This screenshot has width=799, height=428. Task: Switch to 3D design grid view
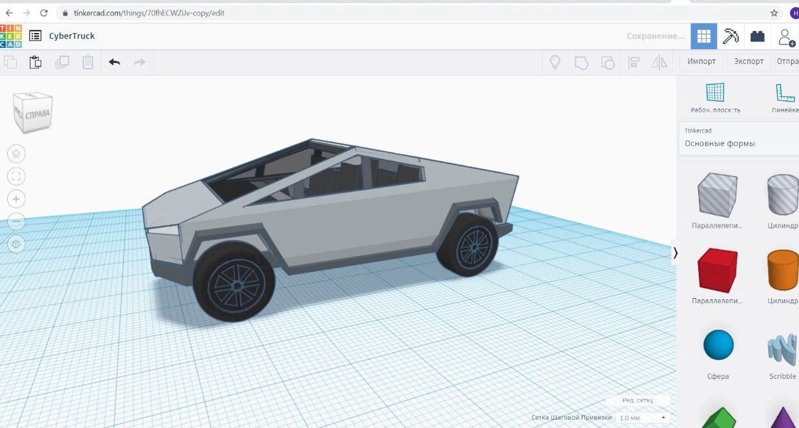[704, 36]
